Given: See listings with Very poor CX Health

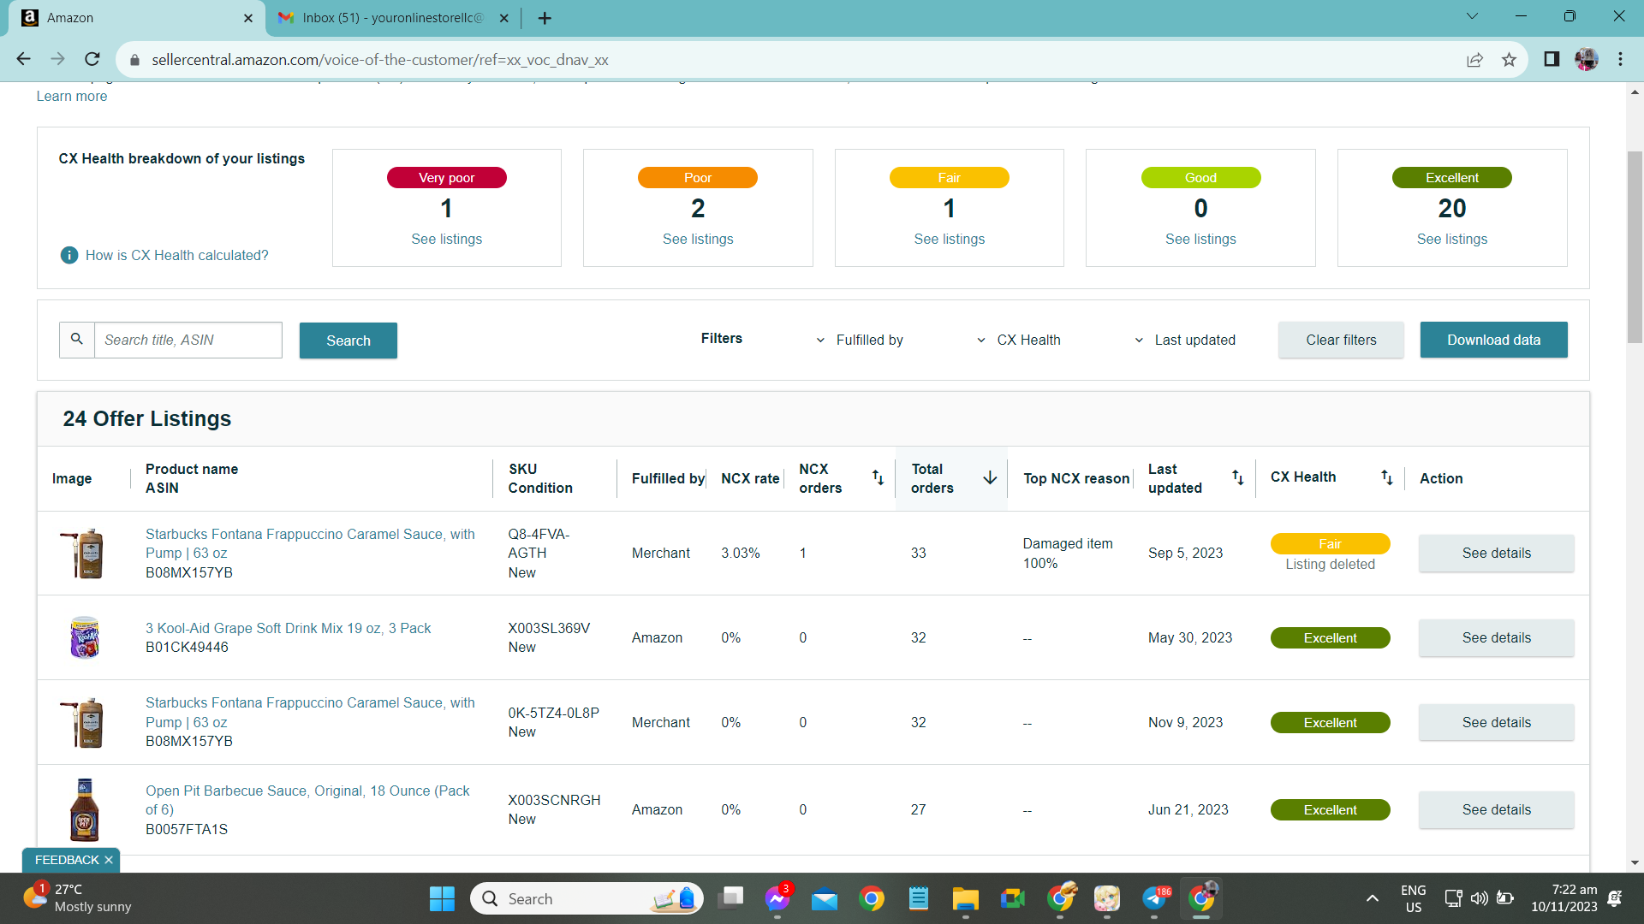Looking at the screenshot, I should 446,239.
